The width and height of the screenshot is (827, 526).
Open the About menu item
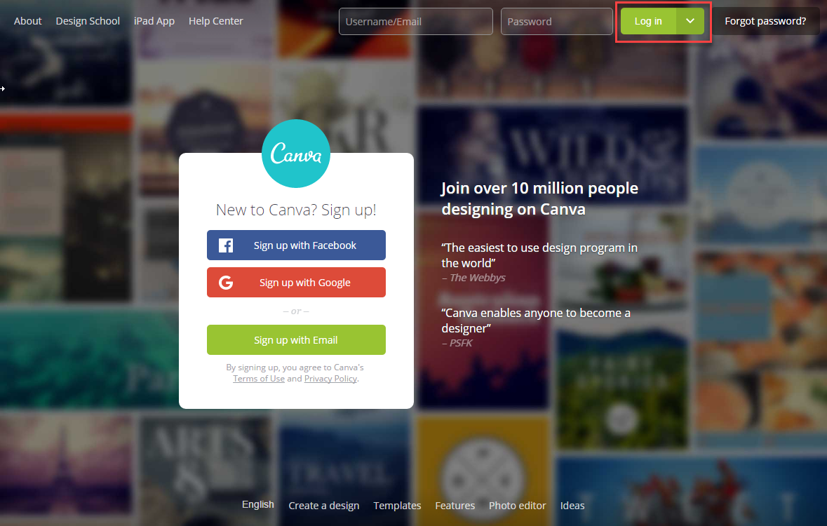[x=27, y=21]
